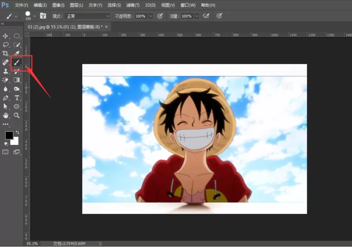352x247 pixels.
Task: Open the 滤镜(T) menu
Action: point(133,5)
